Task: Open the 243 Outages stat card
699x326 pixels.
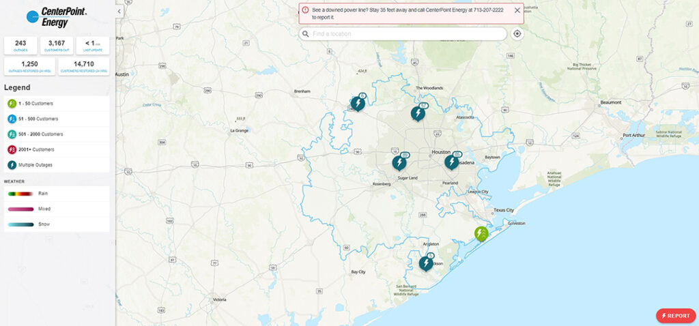Action: click(x=20, y=46)
